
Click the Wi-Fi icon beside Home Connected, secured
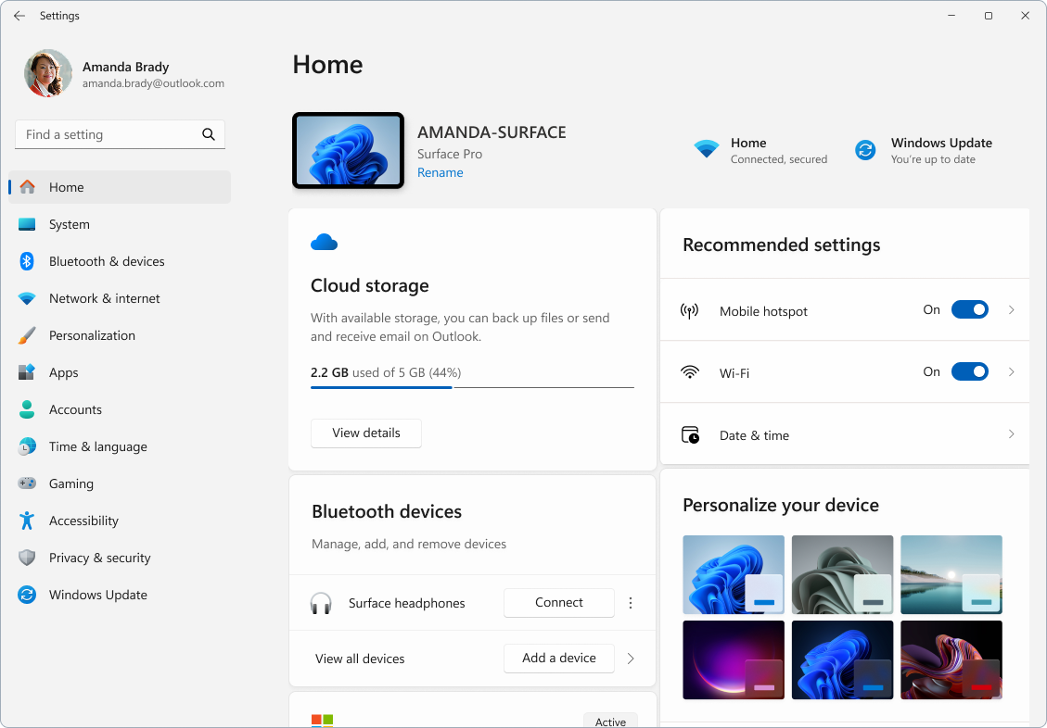point(707,149)
